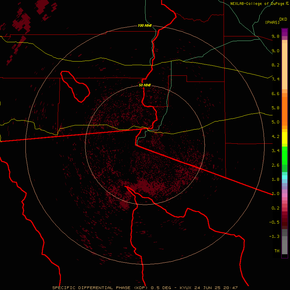This screenshot has height=290, width=290.
Task: Click the 0.2 scale value
Action: coord(275,208)
